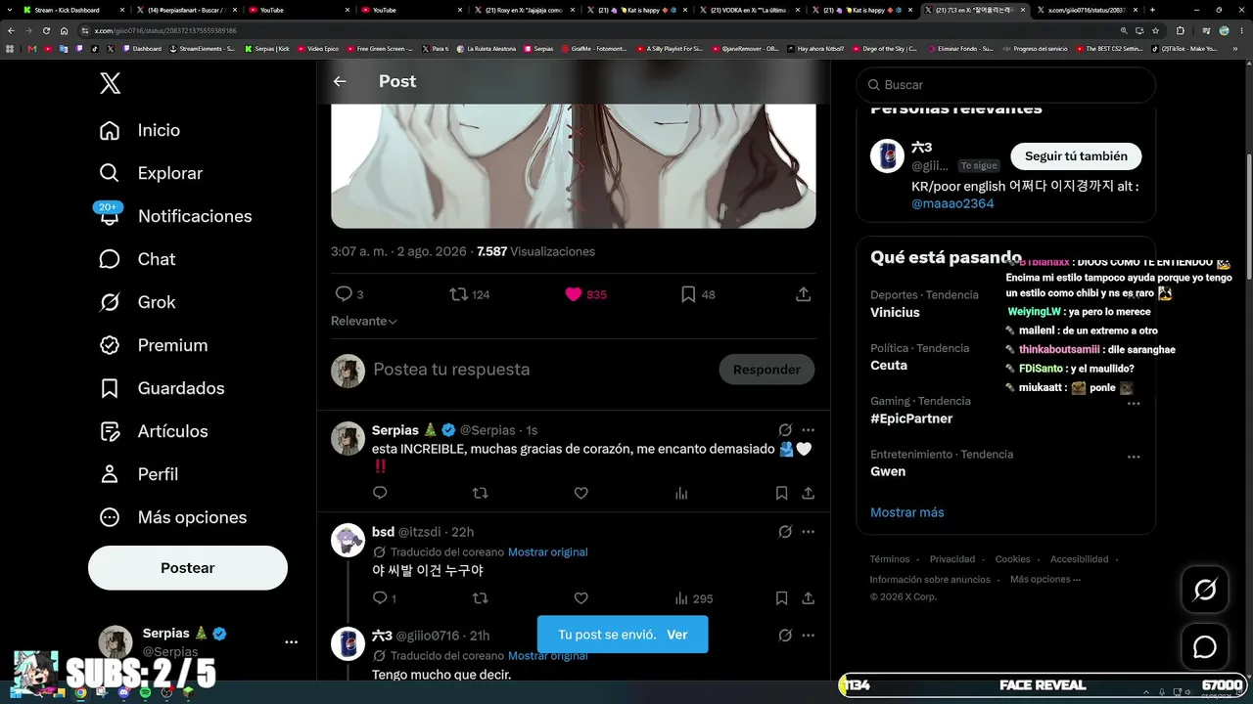The width and height of the screenshot is (1253, 704).
Task: Open Grok icon on Serpias's comment
Action: click(785, 430)
